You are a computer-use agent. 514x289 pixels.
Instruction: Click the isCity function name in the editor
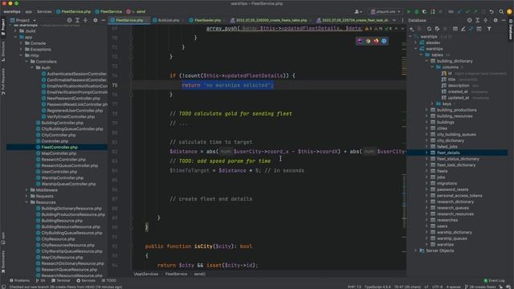point(203,246)
